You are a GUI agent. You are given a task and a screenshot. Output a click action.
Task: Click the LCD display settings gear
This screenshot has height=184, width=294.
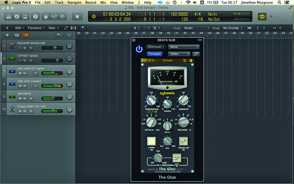point(94,17)
